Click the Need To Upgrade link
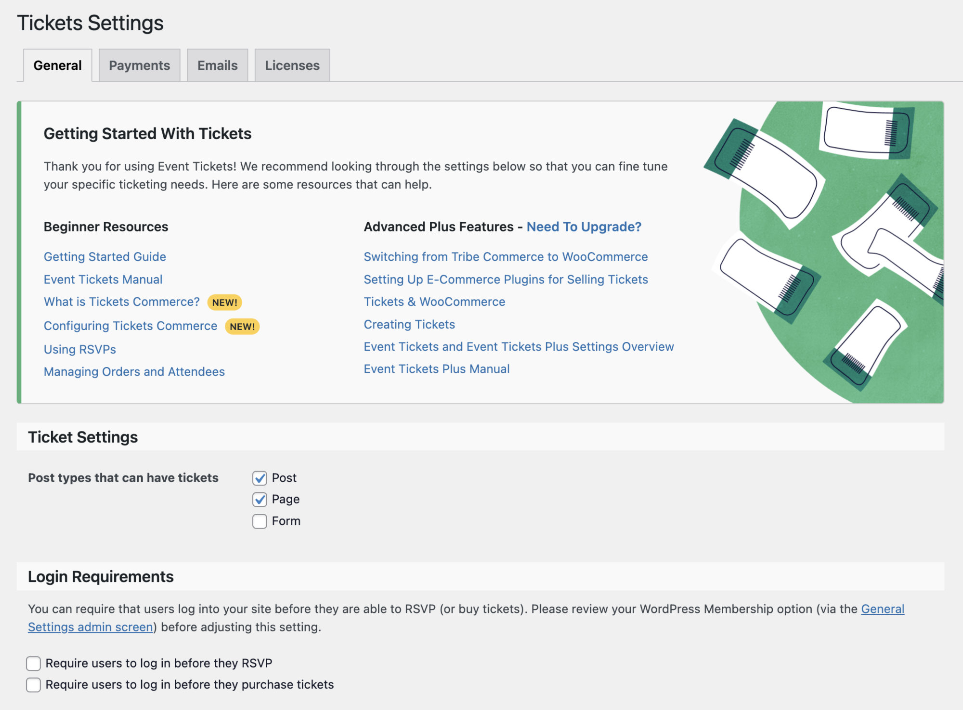Image resolution: width=963 pixels, height=710 pixels. point(584,227)
